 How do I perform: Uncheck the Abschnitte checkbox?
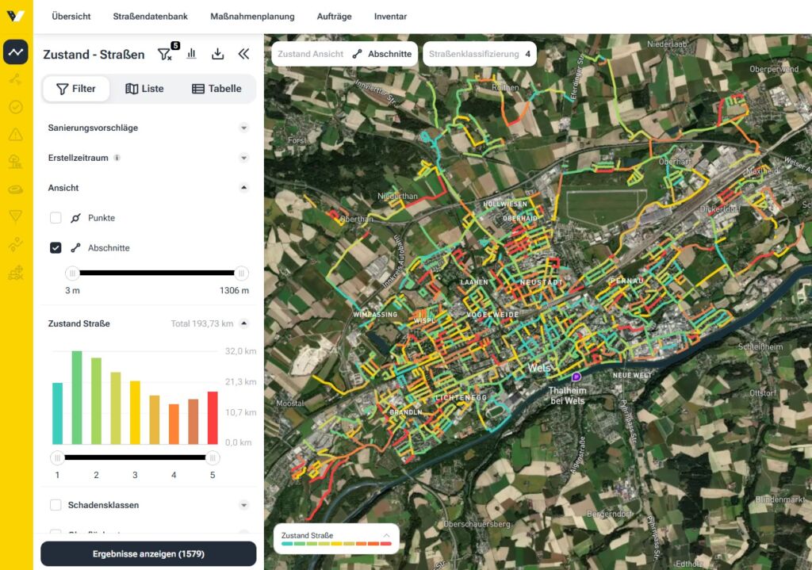[56, 248]
